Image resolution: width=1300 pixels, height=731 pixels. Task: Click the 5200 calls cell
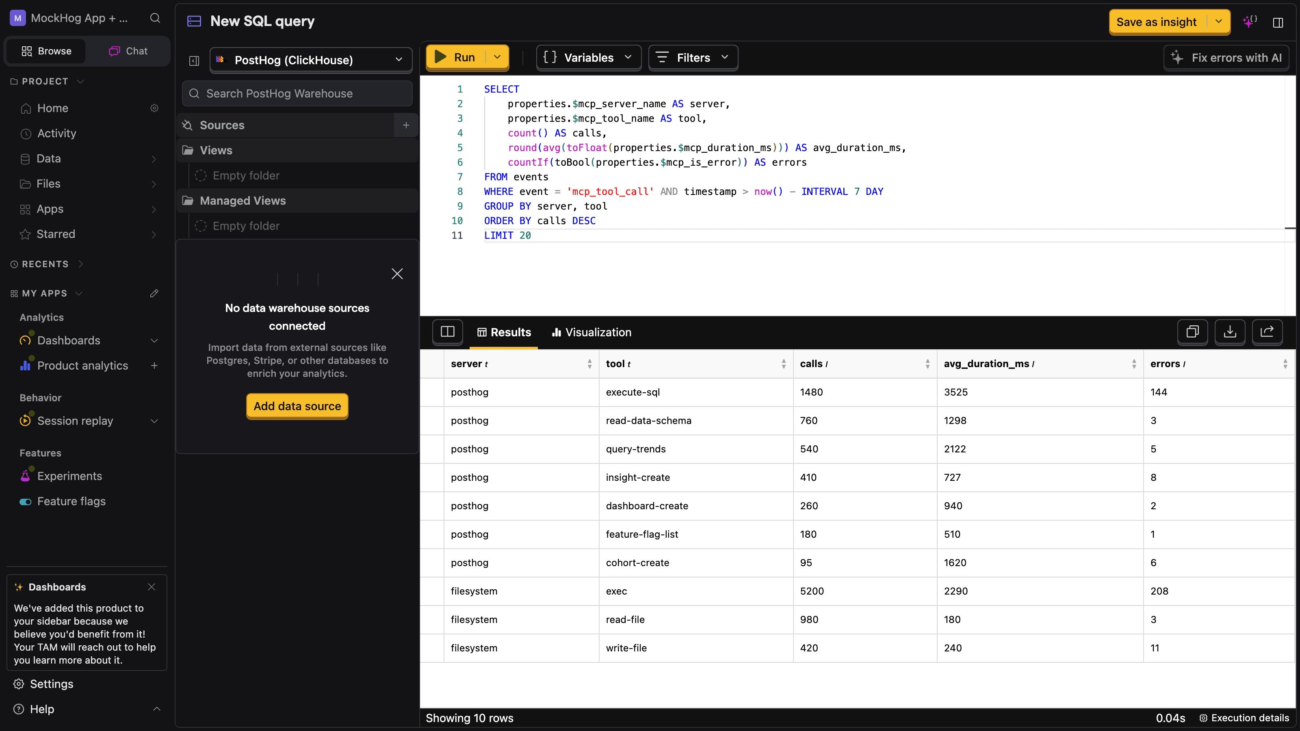[864, 591]
